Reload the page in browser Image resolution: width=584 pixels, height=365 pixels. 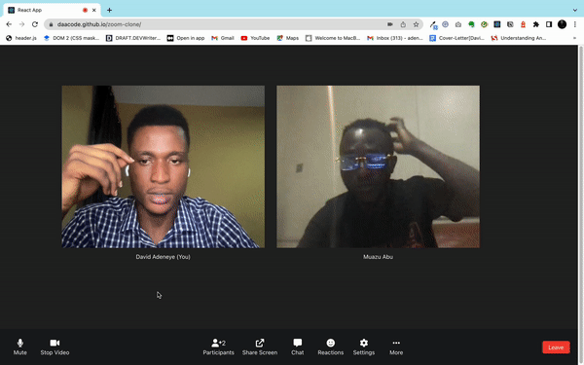pyautogui.click(x=35, y=24)
